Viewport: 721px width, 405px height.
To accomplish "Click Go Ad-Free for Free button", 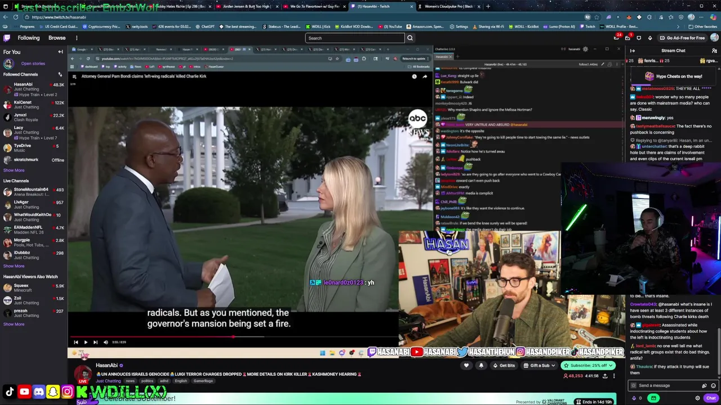I will pyautogui.click(x=682, y=38).
